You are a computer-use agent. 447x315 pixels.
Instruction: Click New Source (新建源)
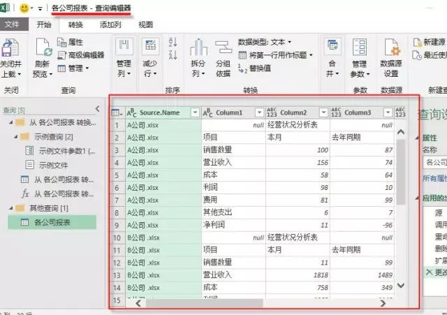(x=429, y=42)
